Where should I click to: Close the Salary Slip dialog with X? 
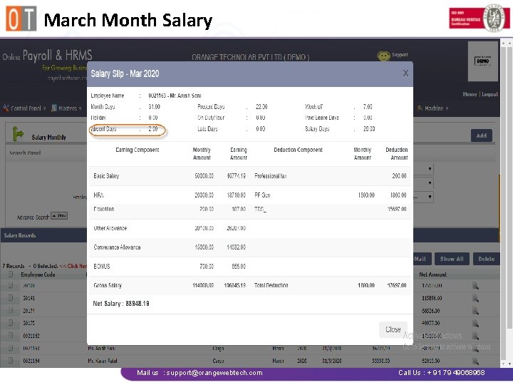click(405, 73)
